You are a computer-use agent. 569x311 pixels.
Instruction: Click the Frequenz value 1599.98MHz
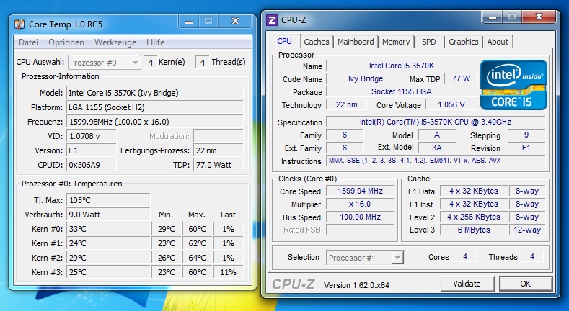[154, 122]
